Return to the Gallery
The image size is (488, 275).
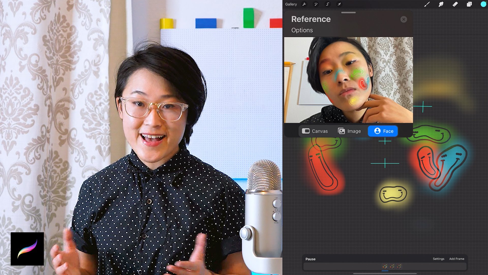[x=291, y=4]
